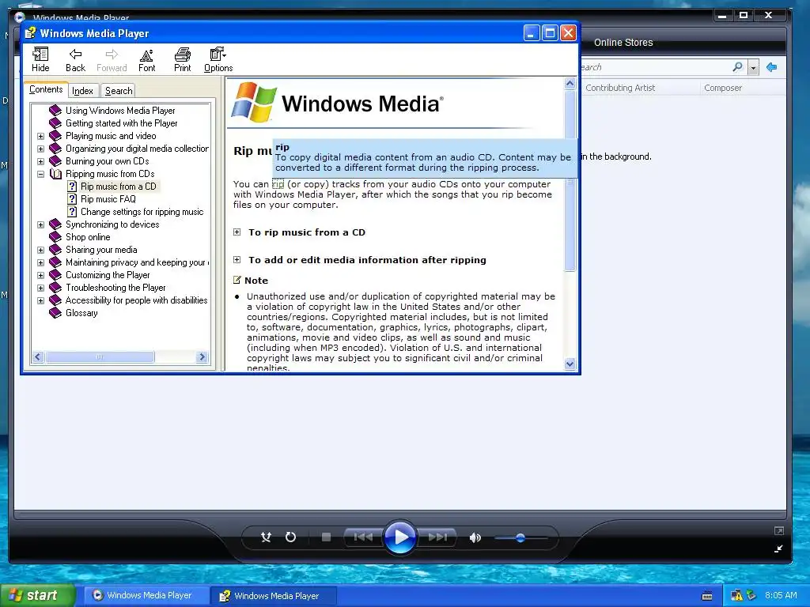Image resolution: width=810 pixels, height=607 pixels.
Task: Click the question page icon beside Rip music FAQ
Action: pos(72,199)
